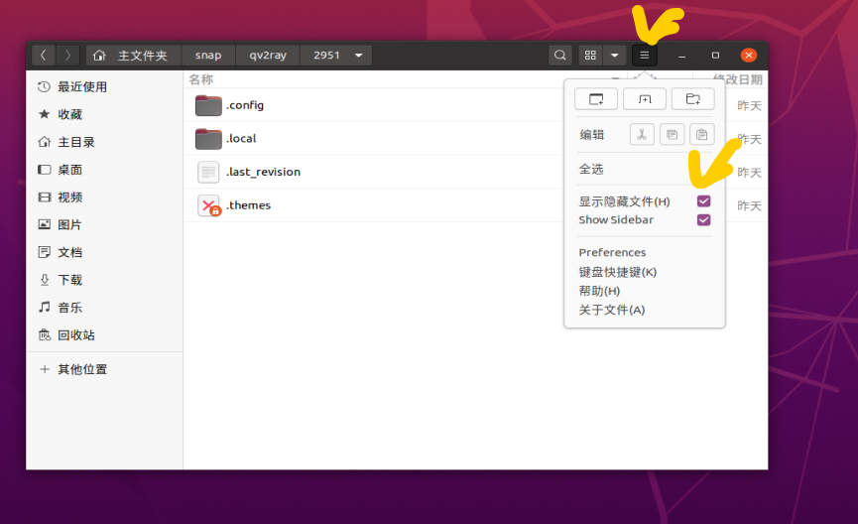858x524 pixels.
Task: Select 音乐 in the sidebar
Action: click(x=104, y=308)
